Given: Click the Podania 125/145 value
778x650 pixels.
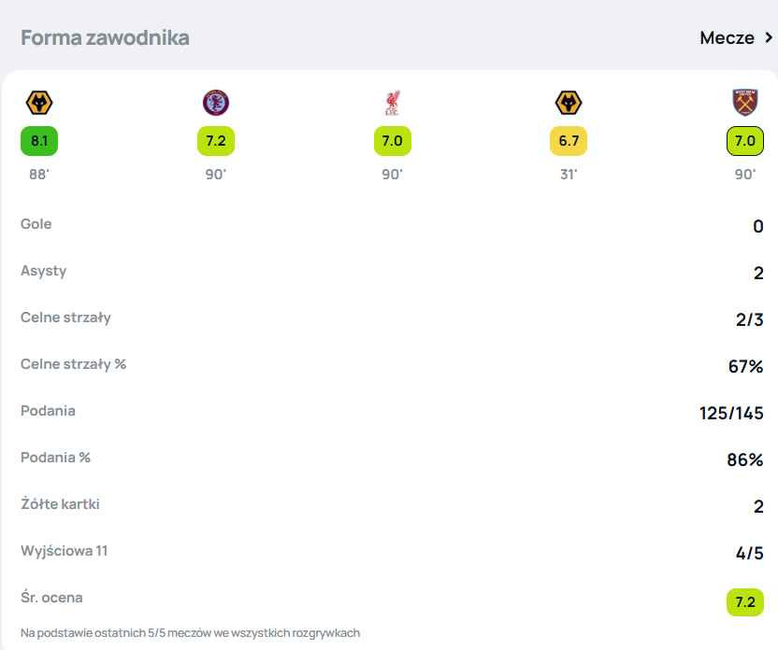Looking at the screenshot, I should (731, 413).
